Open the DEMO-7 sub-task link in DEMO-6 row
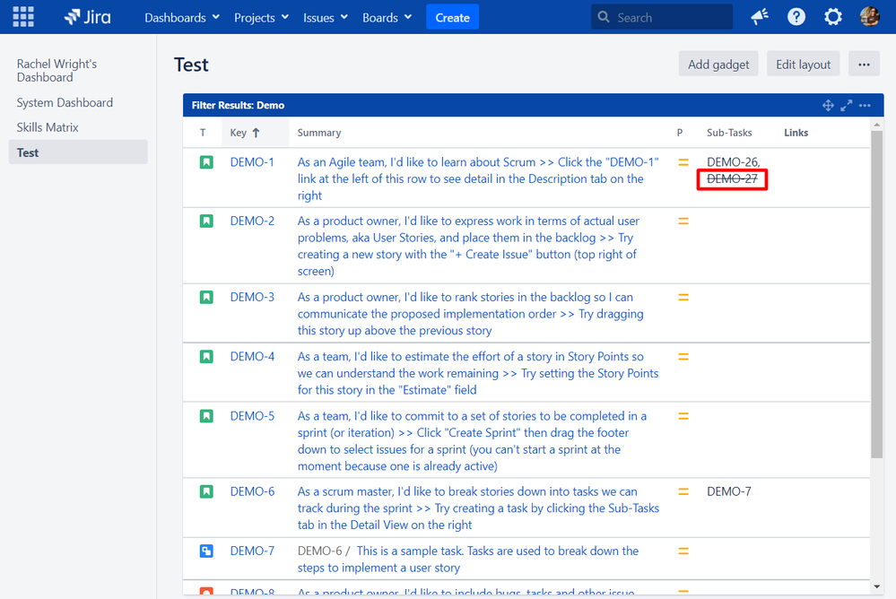The image size is (896, 599). pyautogui.click(x=728, y=491)
